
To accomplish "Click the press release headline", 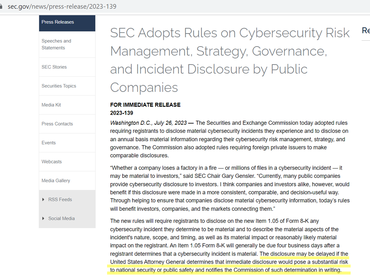I will (230, 60).
